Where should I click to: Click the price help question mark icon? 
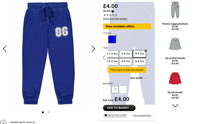(113, 11)
